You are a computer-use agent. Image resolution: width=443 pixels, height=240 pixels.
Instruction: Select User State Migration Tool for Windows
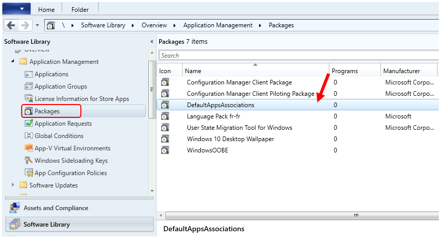click(x=240, y=128)
